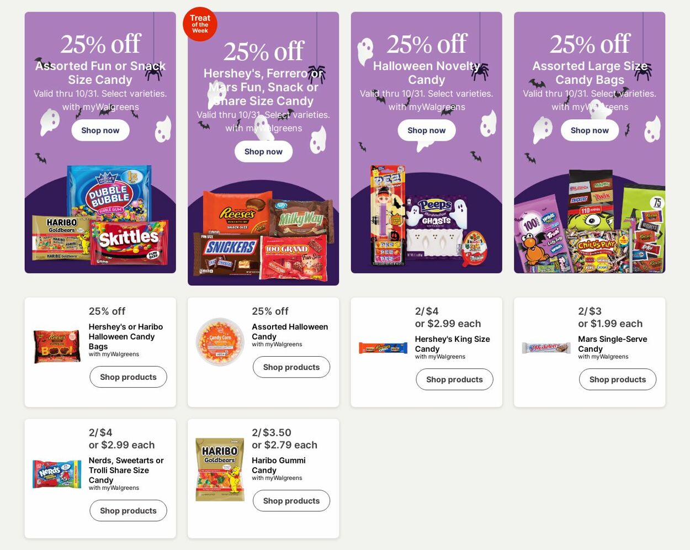Click Shop now on Hershey's, Ferrero or Mars banner
Image resolution: width=690 pixels, height=550 pixels.
[x=263, y=151]
